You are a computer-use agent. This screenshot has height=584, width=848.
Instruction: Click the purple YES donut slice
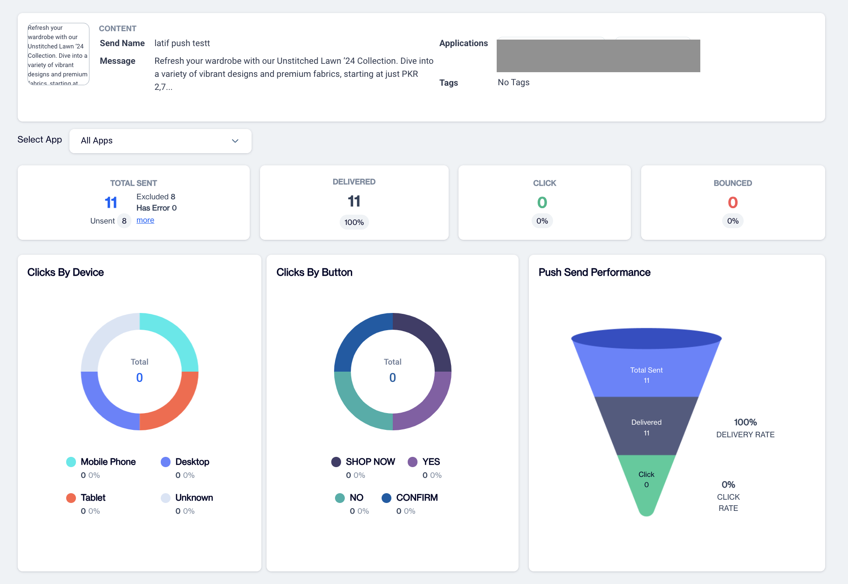pos(429,407)
